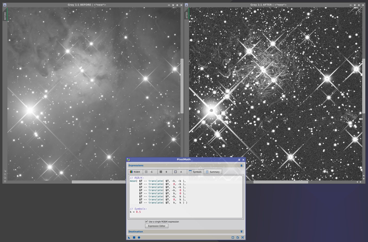The image size is (368, 242).
Task: Expand the Destination section
Action: point(241,232)
